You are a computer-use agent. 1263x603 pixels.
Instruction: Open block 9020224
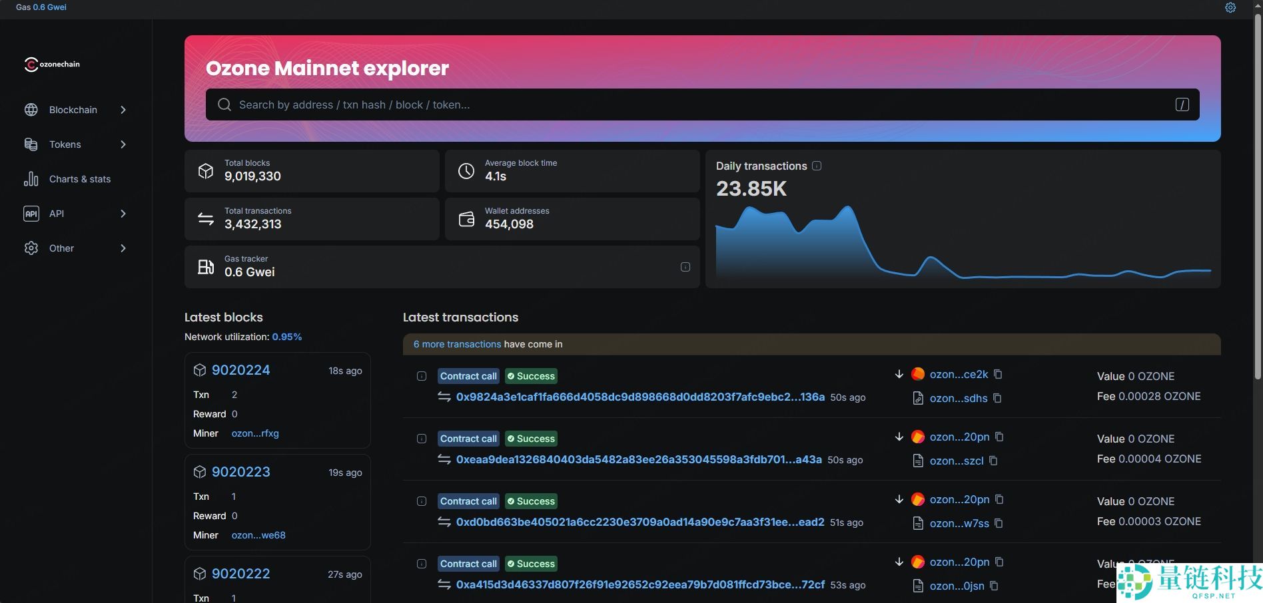tap(240, 370)
